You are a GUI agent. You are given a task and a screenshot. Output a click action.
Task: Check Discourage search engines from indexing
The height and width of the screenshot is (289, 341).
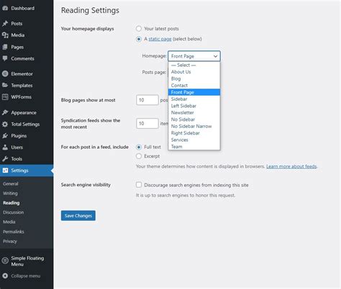(x=139, y=185)
